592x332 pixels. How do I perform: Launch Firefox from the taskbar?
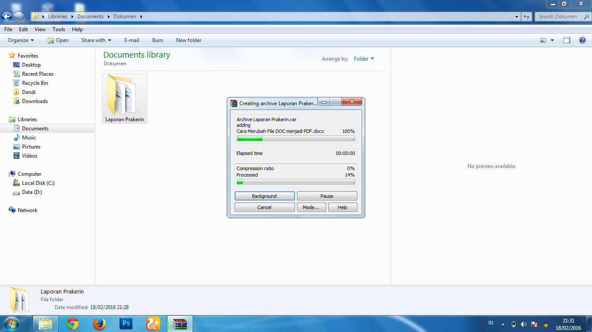(99, 324)
